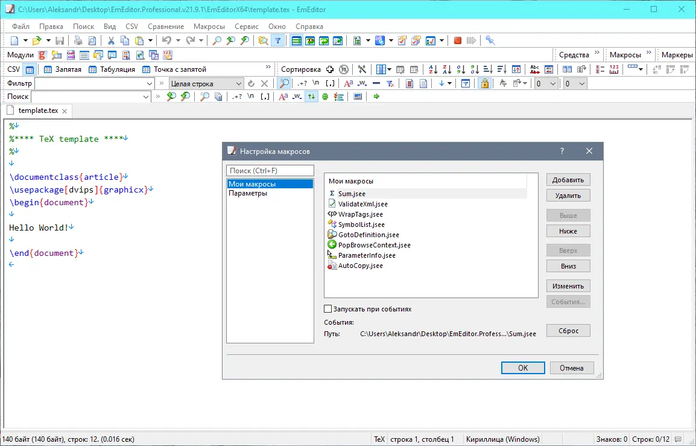Image resolution: width=696 pixels, height=446 pixels.
Task: Toggle the filter funnel button in main toolbar
Action: click(278, 41)
